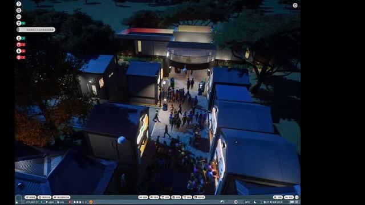Open the second build menu tab in bottom center
Viewport: 365px width, 205px height.
154,198
